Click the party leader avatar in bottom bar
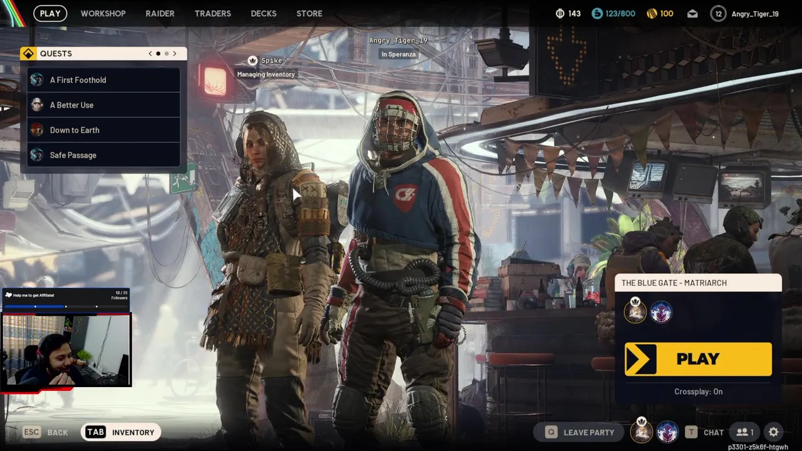Screen dimensions: 802x451 click(641, 431)
